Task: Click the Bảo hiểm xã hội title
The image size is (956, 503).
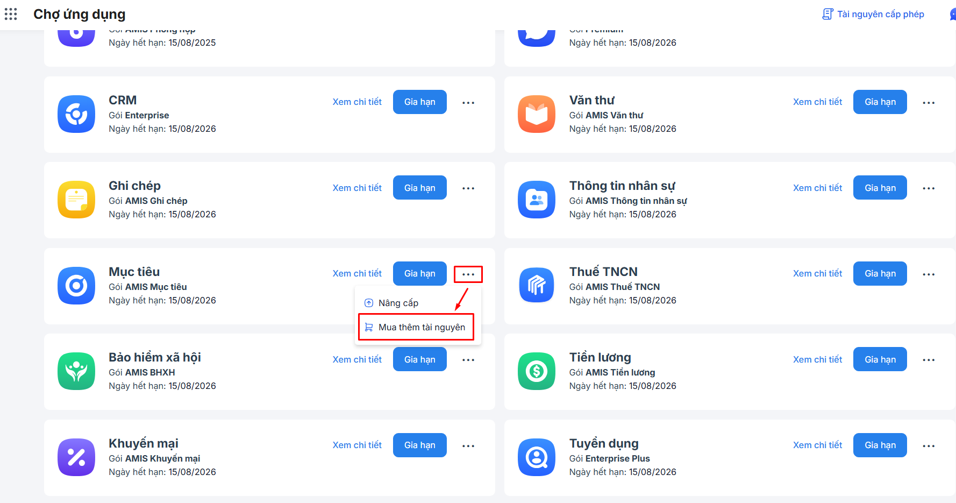Action: [x=155, y=357]
